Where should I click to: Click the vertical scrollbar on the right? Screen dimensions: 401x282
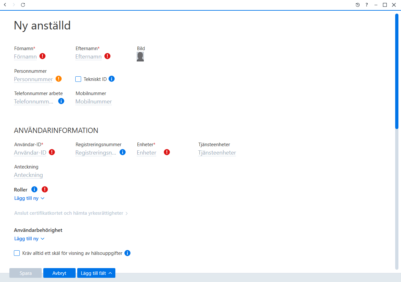click(397, 71)
